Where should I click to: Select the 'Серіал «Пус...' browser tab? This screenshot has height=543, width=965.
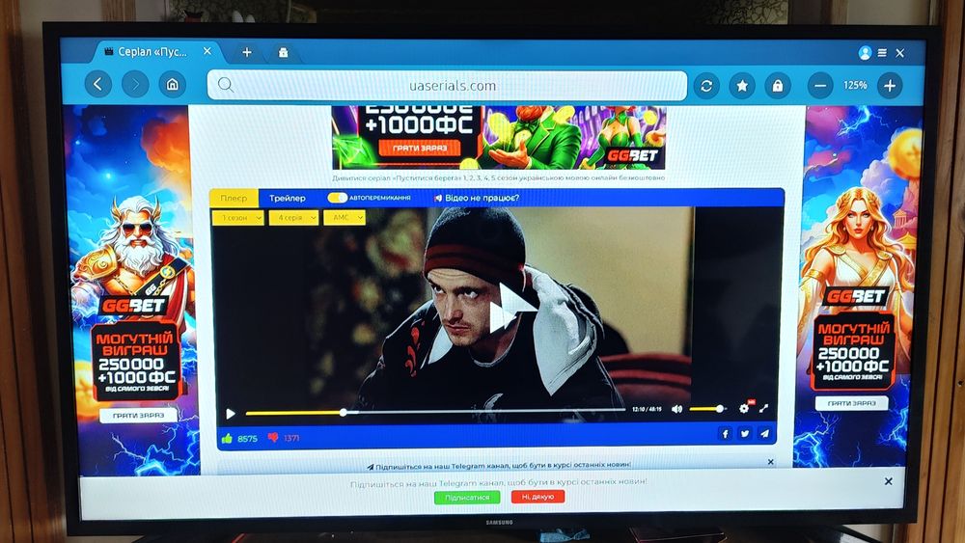[151, 52]
